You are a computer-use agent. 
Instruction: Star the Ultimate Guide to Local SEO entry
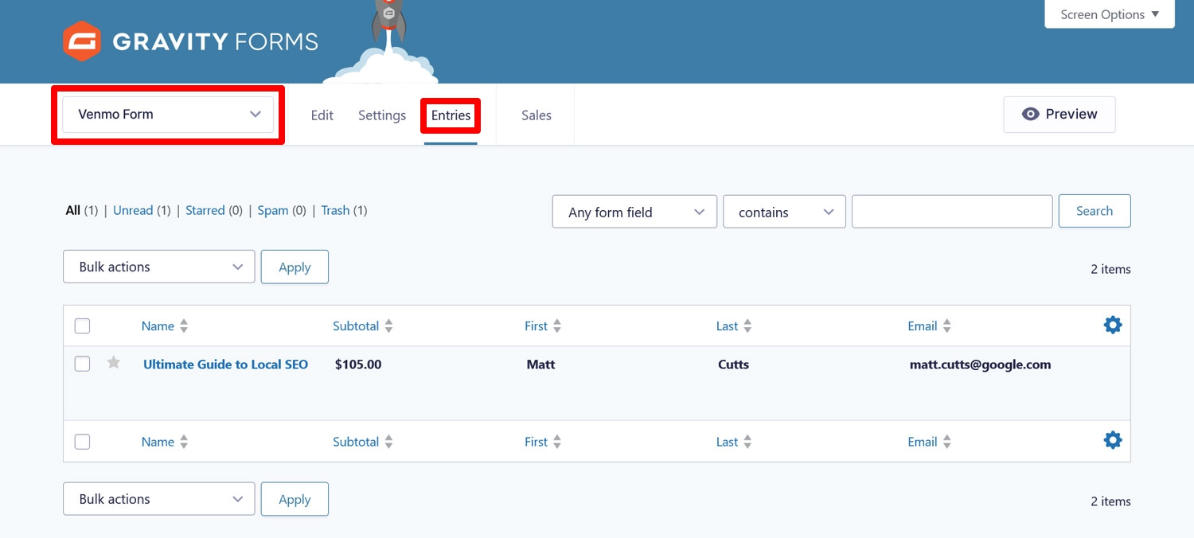click(114, 363)
